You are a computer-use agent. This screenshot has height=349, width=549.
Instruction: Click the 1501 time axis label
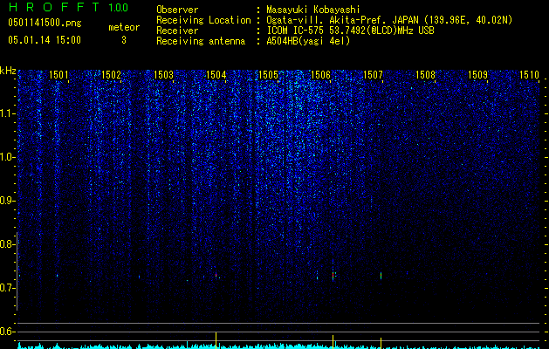[x=58, y=75]
